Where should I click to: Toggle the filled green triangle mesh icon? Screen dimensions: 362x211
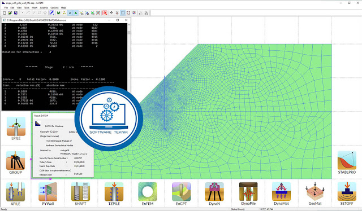point(75,13)
